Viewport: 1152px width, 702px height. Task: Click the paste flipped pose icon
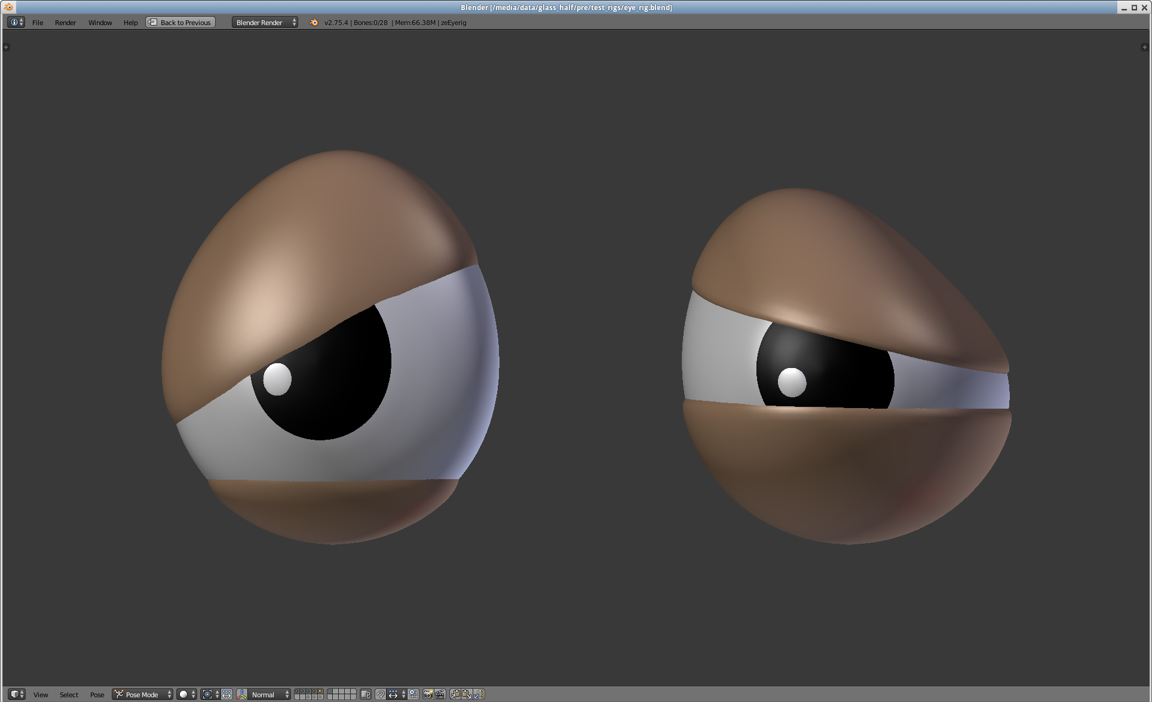[478, 694]
